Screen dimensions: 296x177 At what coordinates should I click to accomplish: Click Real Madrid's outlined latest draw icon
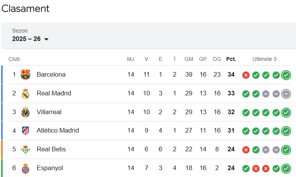point(286,93)
